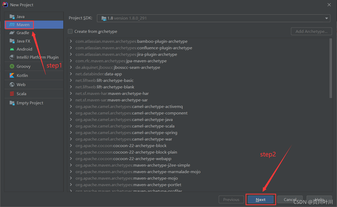Screen dimensions: 337x207
Task: Expand confluence-plugin-archetype entry
Action: tap(71, 48)
